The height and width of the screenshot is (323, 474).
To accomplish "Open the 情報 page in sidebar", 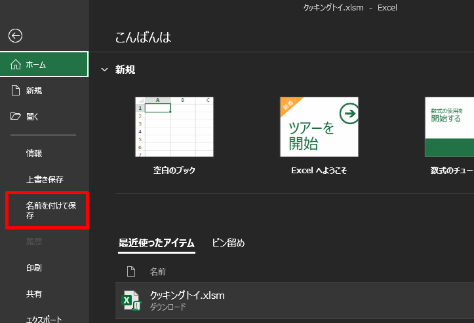I will (35, 153).
